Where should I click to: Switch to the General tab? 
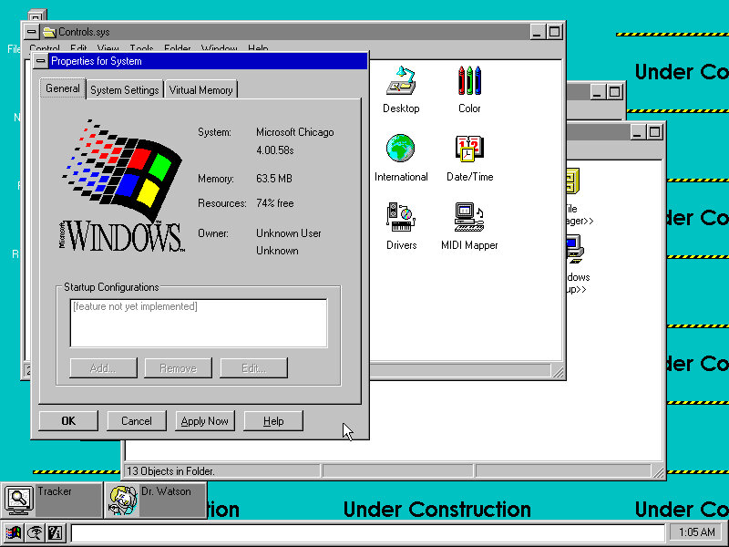[x=63, y=88]
